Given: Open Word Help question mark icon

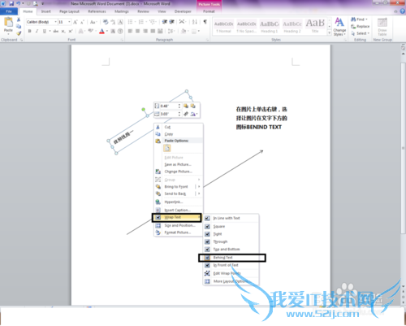Looking at the screenshot, I should point(402,11).
